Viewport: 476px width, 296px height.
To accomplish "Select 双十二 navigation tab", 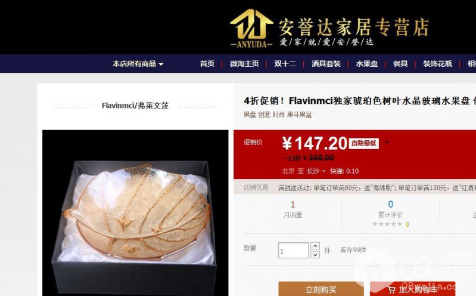I will pos(285,64).
